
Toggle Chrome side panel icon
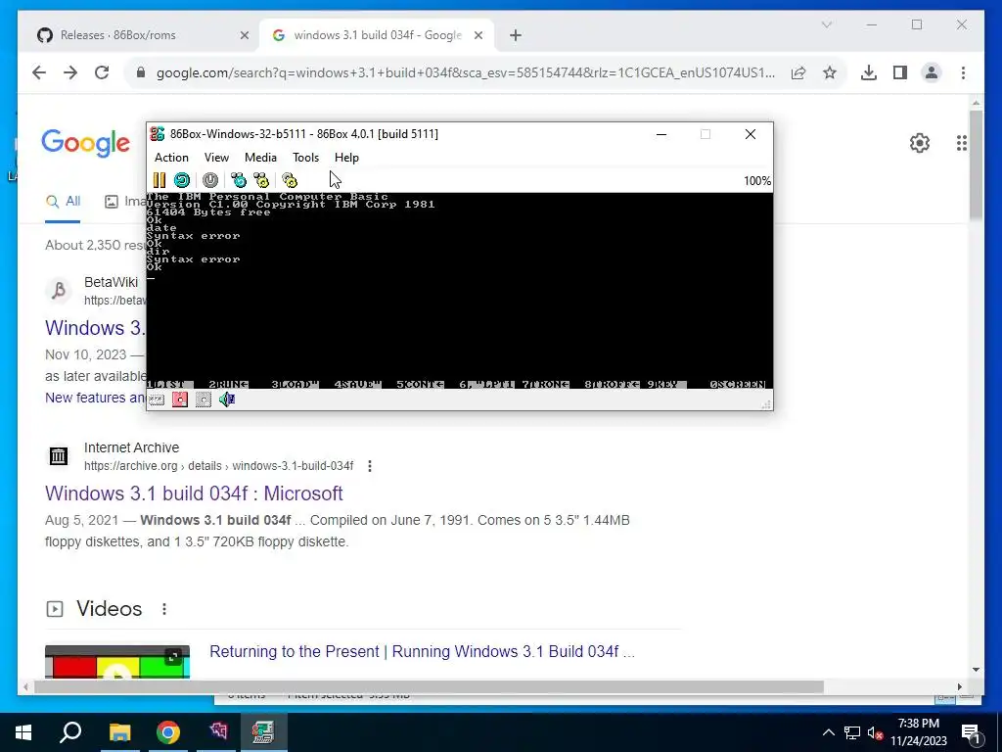pyautogui.click(x=900, y=72)
